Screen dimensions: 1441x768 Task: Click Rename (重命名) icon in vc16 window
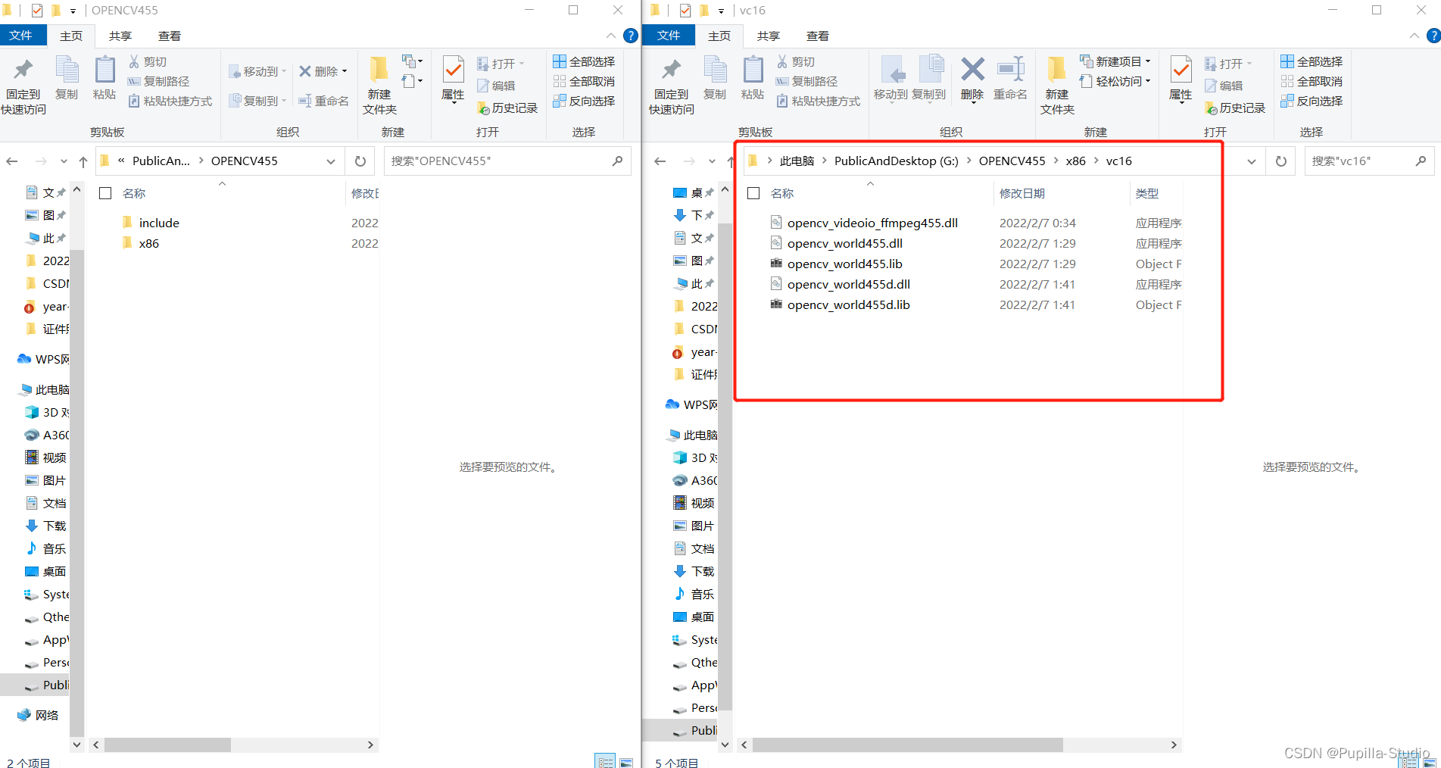[x=1010, y=78]
